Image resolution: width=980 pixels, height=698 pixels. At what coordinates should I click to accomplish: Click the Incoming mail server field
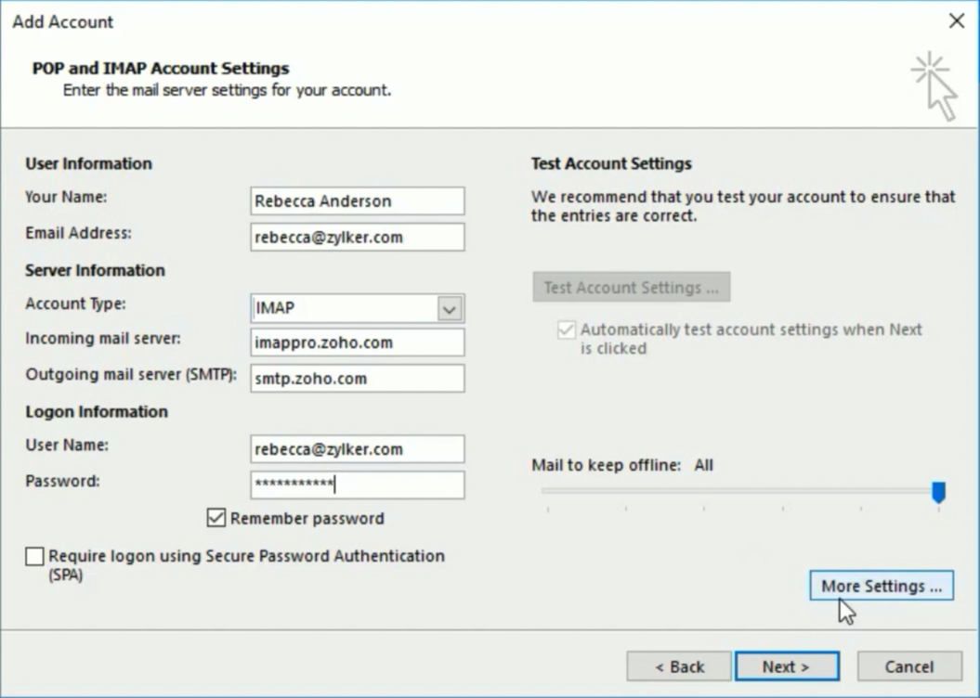coord(358,343)
